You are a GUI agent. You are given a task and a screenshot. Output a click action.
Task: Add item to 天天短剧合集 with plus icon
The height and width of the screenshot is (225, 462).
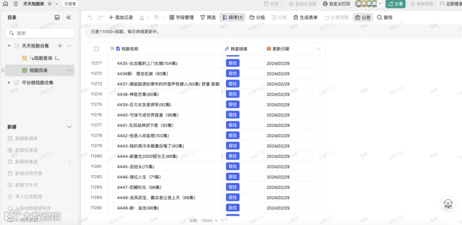(x=60, y=46)
